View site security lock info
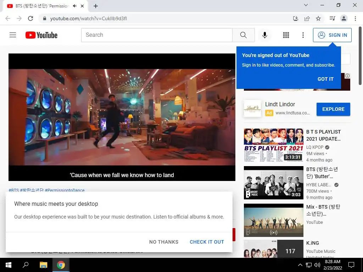Image resolution: width=363 pixels, height=272 pixels. [45, 18]
